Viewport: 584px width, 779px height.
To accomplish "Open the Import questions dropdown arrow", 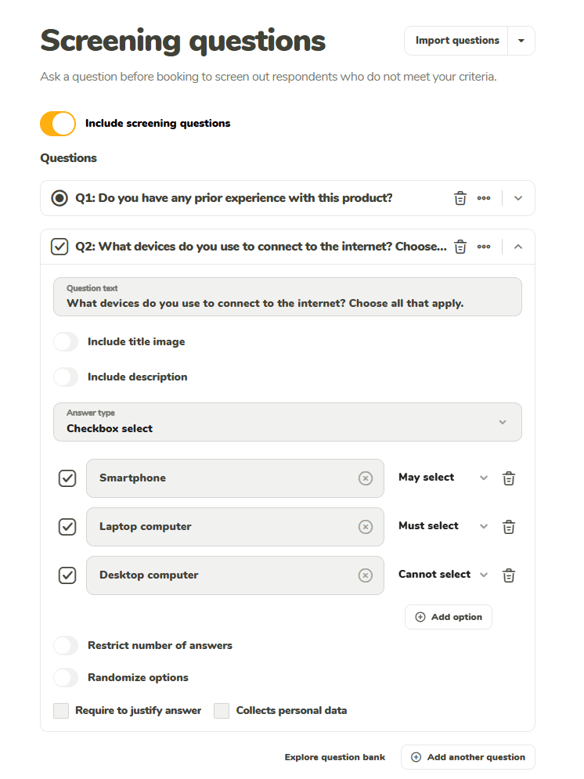I will pos(521,41).
